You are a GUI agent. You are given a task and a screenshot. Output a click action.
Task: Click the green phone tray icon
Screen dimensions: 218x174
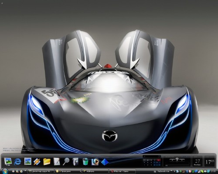tap(202, 171)
